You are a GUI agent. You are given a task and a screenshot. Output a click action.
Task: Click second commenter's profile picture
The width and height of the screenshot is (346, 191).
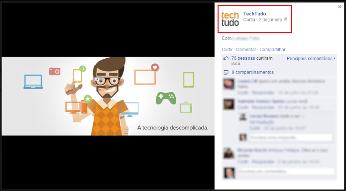click(x=229, y=104)
